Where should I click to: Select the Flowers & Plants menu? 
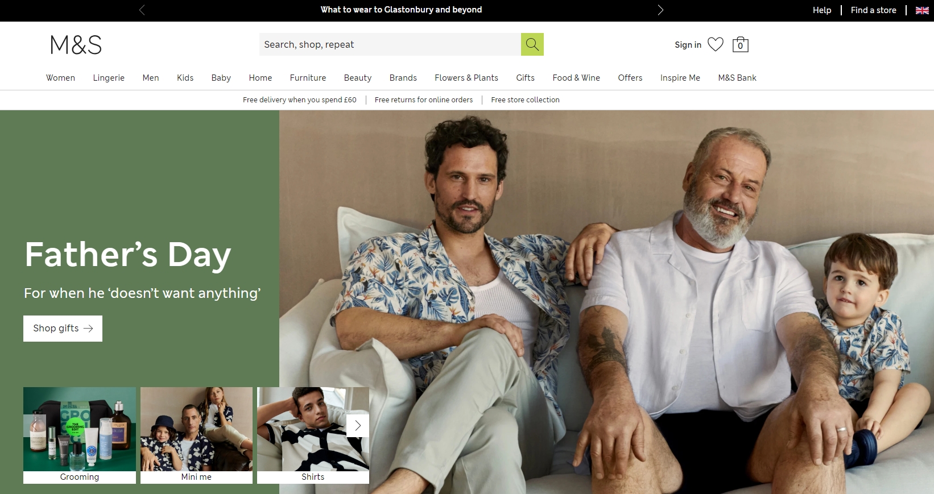pyautogui.click(x=466, y=78)
